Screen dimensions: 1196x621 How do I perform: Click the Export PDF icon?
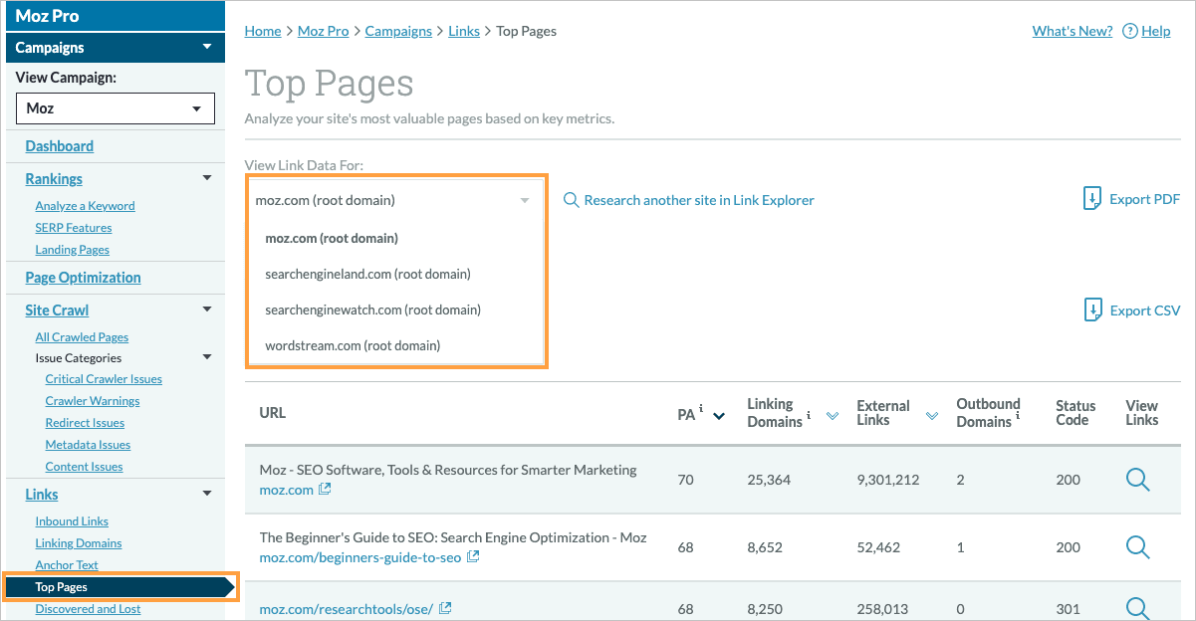1090,198
